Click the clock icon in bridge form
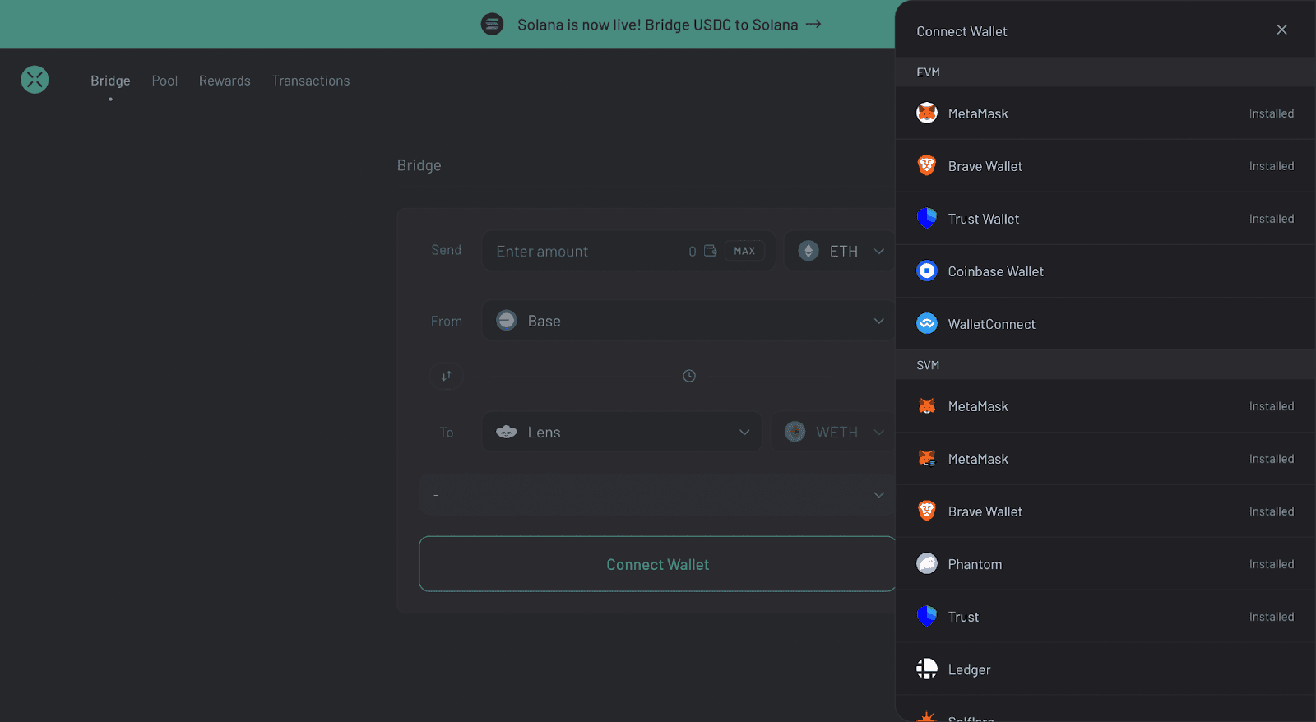This screenshot has width=1316, height=722. pyautogui.click(x=689, y=376)
